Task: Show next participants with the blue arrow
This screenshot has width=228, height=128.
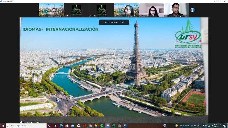Action: pos(192,10)
